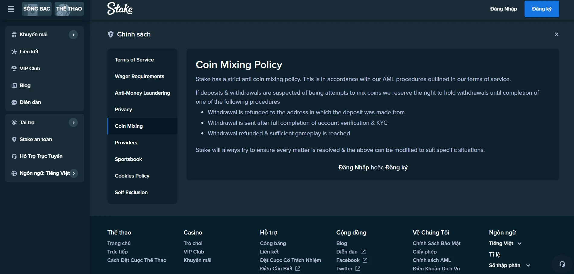
Task: Click the Đăng ký button in header
Action: (x=542, y=9)
